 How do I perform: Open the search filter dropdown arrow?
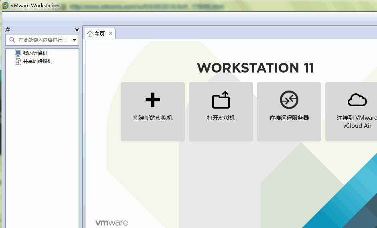click(75, 40)
